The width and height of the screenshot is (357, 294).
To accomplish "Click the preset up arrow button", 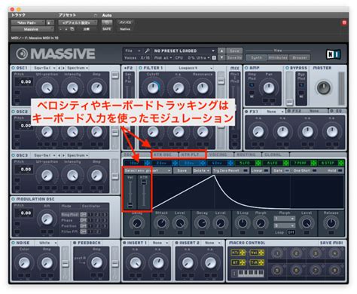I will [221, 51].
